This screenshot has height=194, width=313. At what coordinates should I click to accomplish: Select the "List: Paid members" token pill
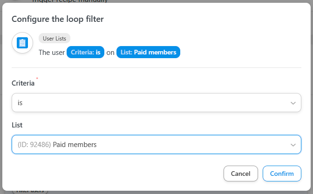point(148,53)
